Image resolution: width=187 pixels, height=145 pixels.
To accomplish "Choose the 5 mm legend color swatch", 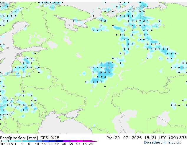I will [x=32, y=141].
